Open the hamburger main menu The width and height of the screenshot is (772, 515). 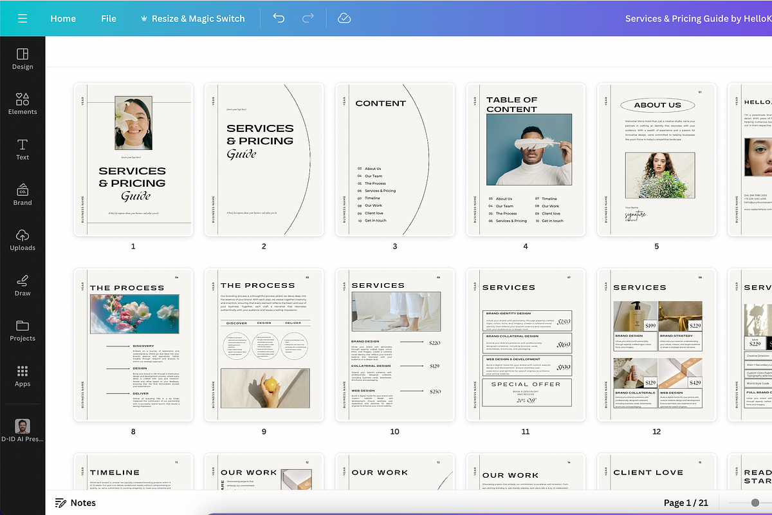(23, 18)
